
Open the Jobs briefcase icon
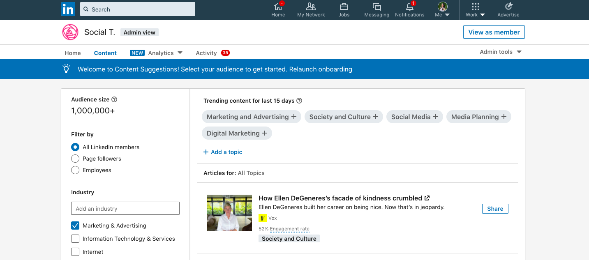coord(344,7)
